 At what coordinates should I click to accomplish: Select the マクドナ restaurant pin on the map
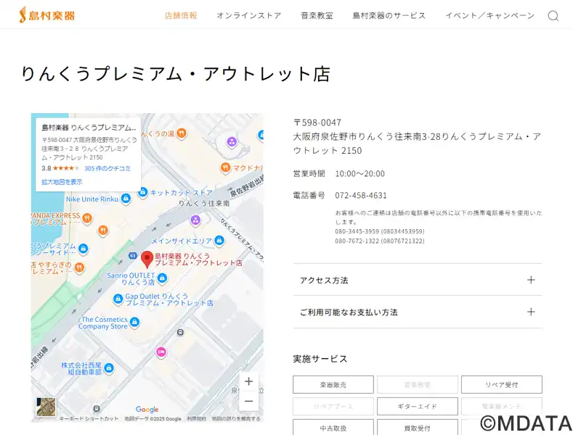coord(225,168)
